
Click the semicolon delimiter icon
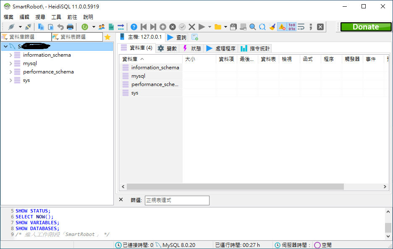311,27
